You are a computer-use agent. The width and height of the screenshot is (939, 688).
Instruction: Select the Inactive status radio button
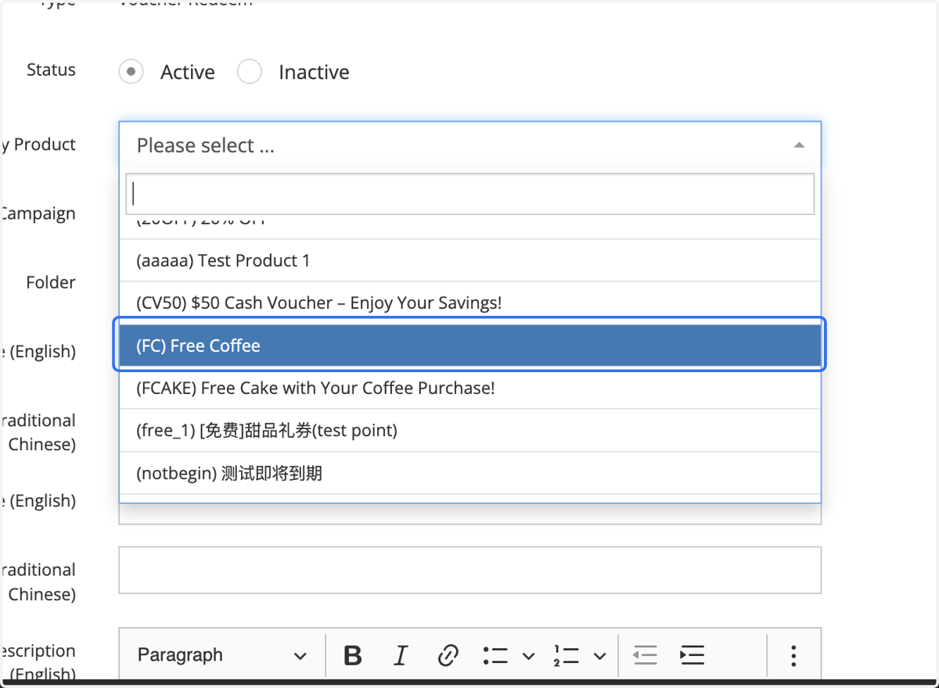250,72
